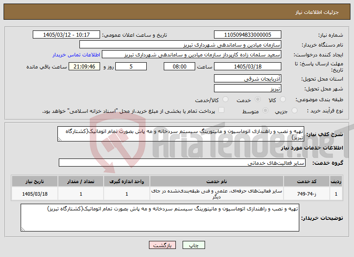The image size is (354, 257).
Task: Click the table date cell 1405/03/18
Action: point(35,194)
